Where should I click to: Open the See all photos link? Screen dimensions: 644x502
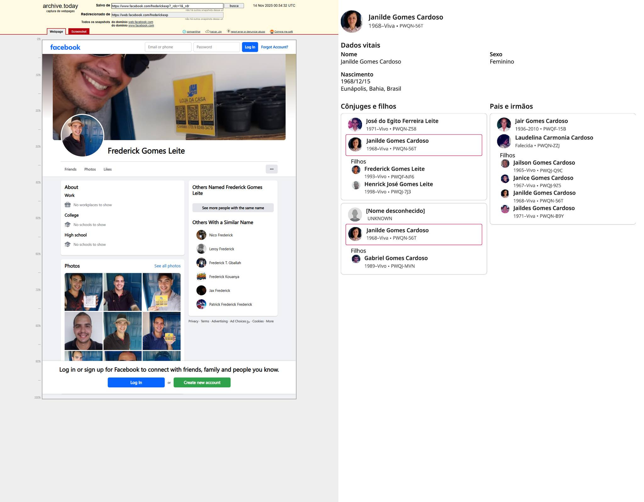167,266
